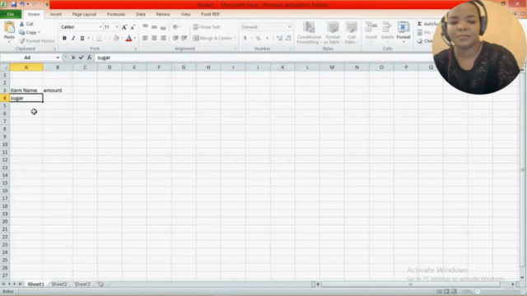Increase decimal places
This screenshot has height=296, width=527.
(279, 38)
